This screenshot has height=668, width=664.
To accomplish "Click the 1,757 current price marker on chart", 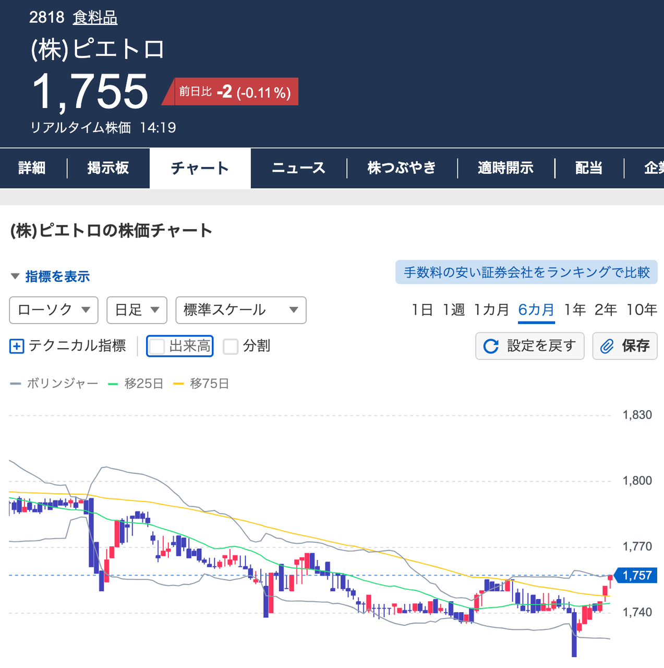I will coord(636,575).
